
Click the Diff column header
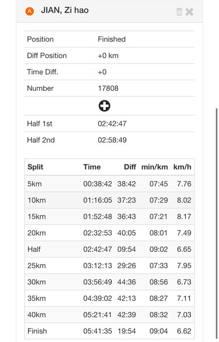click(130, 167)
